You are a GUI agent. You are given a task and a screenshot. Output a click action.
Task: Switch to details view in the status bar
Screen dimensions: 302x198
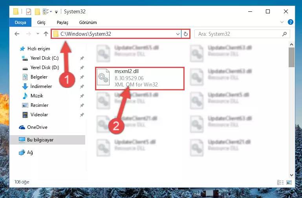click(280, 182)
